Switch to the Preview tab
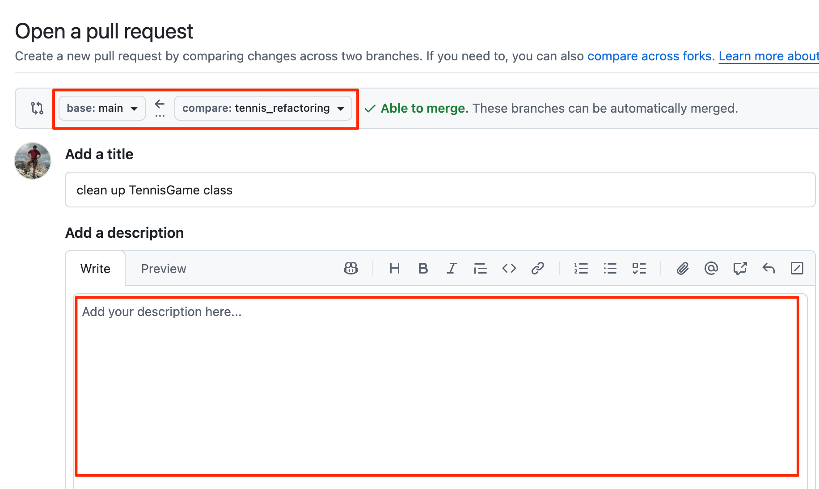The image size is (819, 489). tap(163, 269)
